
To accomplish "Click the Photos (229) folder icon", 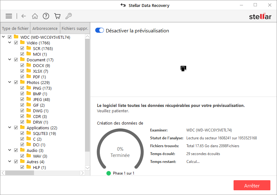I will point(22,82).
